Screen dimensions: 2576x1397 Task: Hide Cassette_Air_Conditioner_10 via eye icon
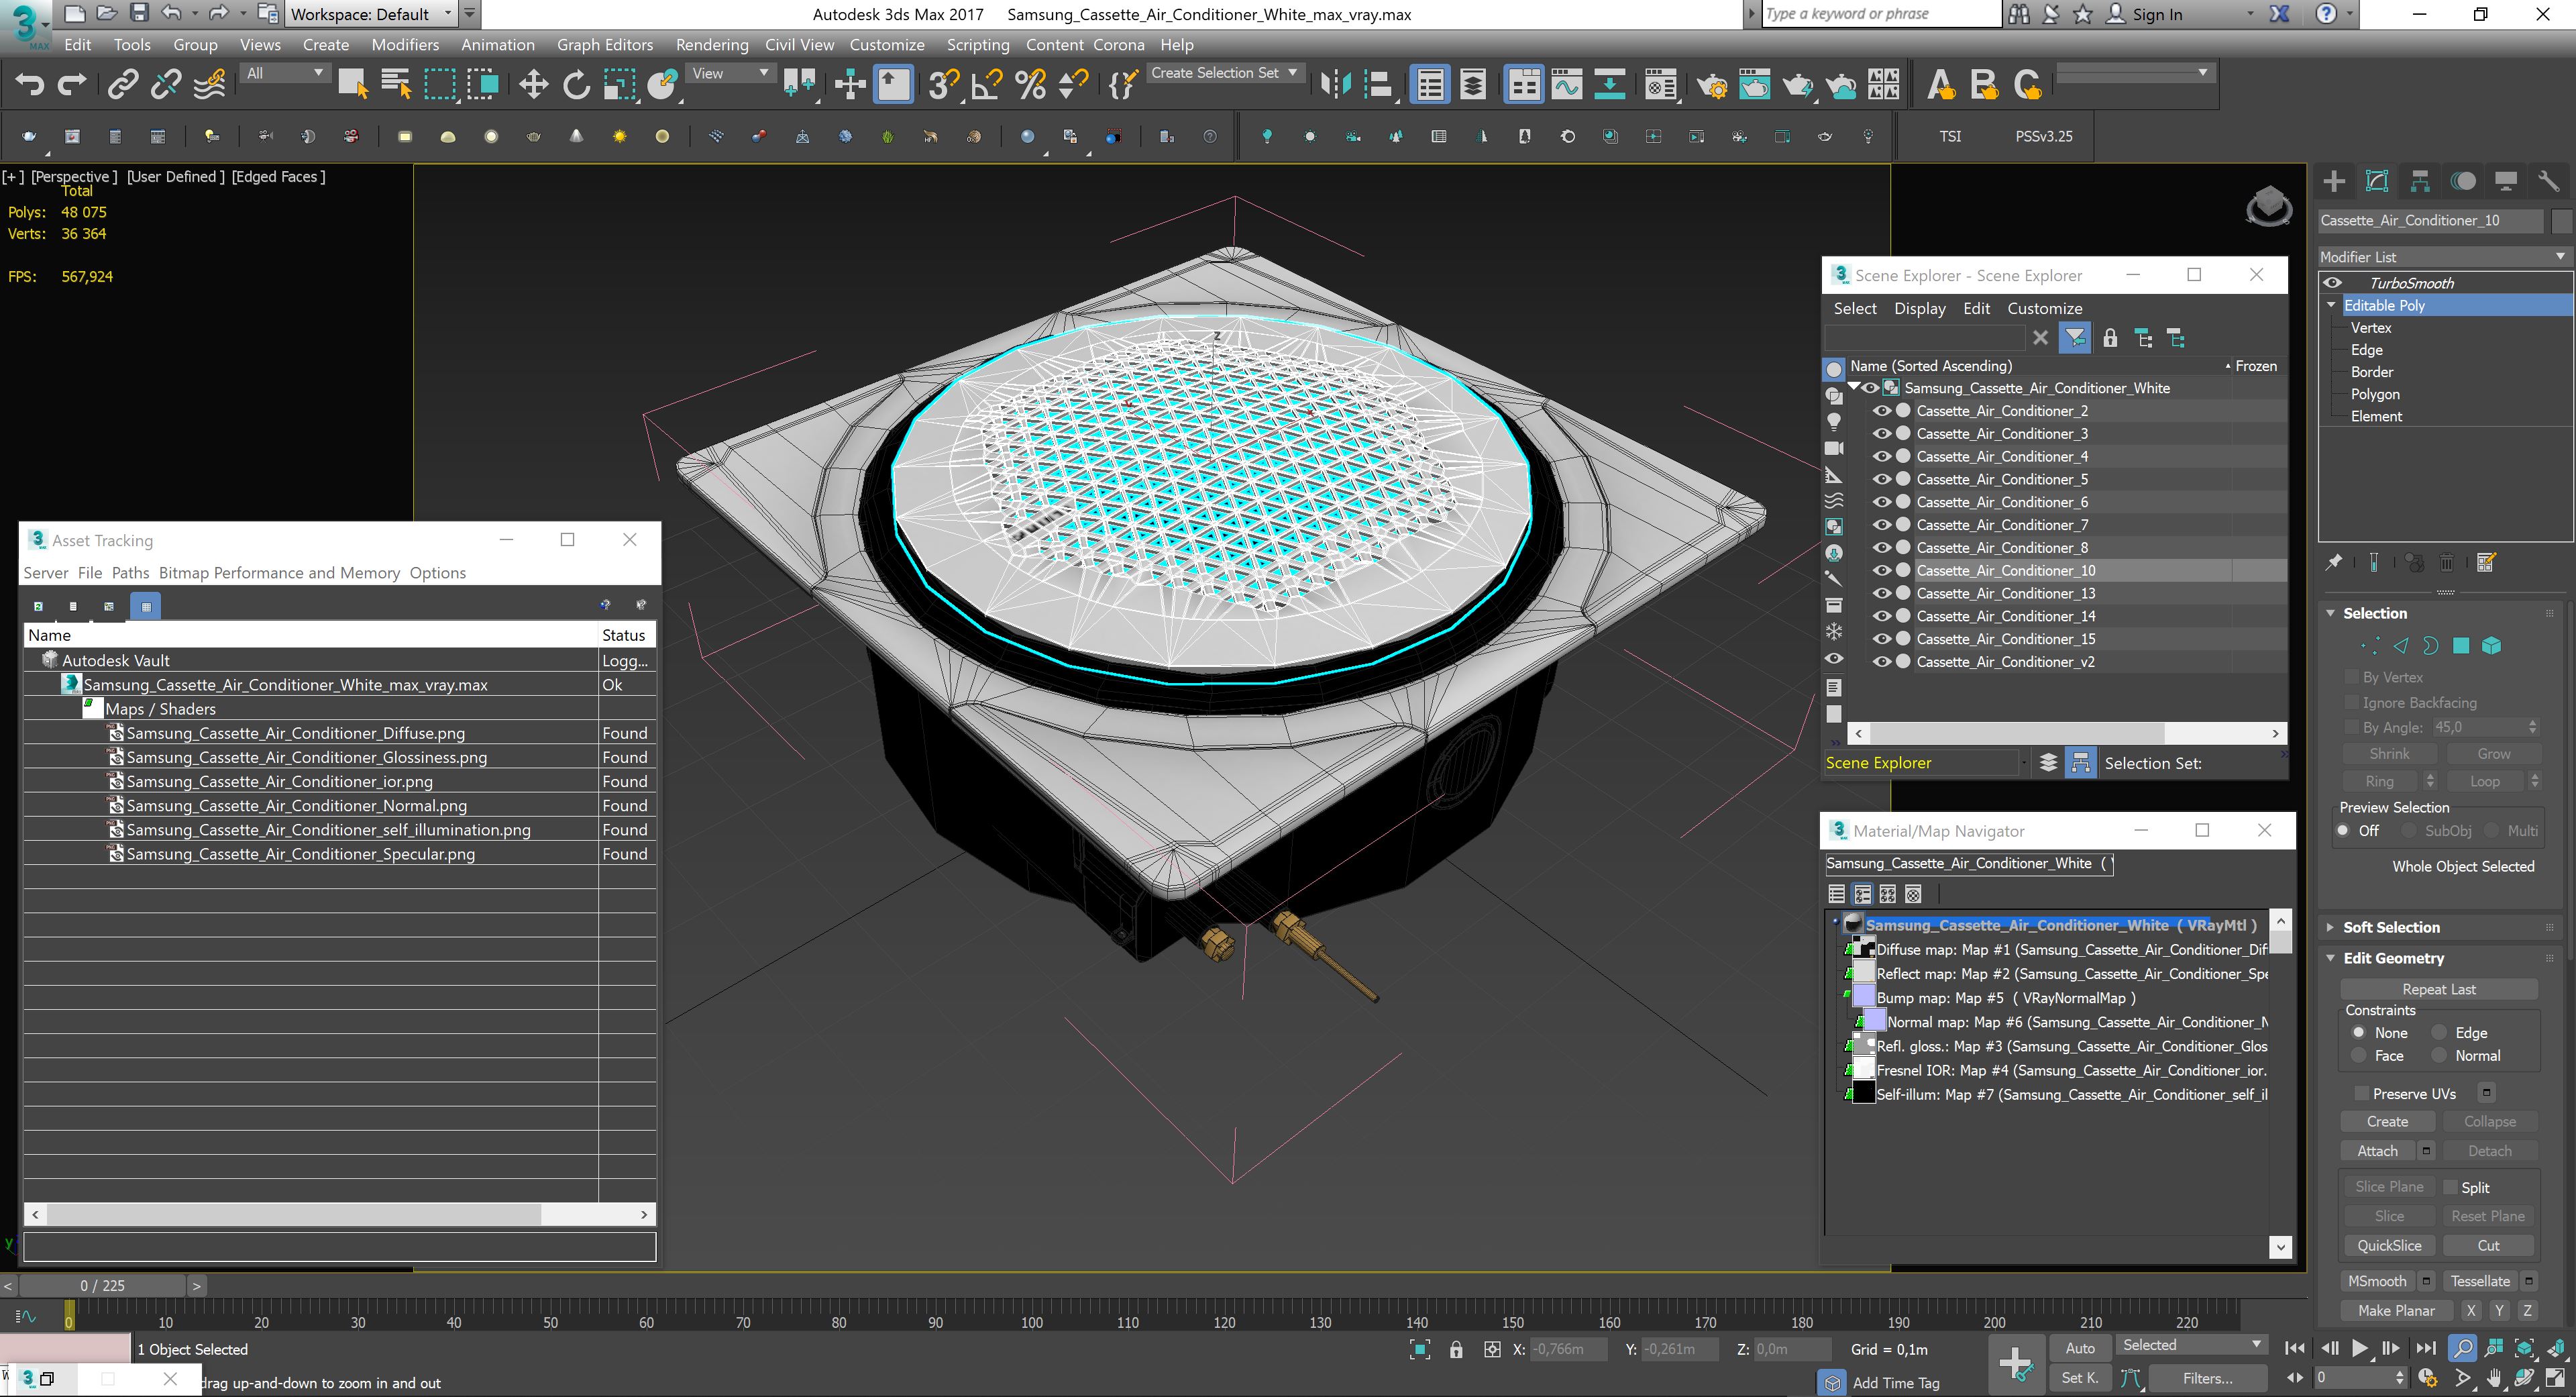[1881, 571]
